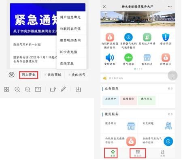Open the three-dot more options menu

[170, 6]
